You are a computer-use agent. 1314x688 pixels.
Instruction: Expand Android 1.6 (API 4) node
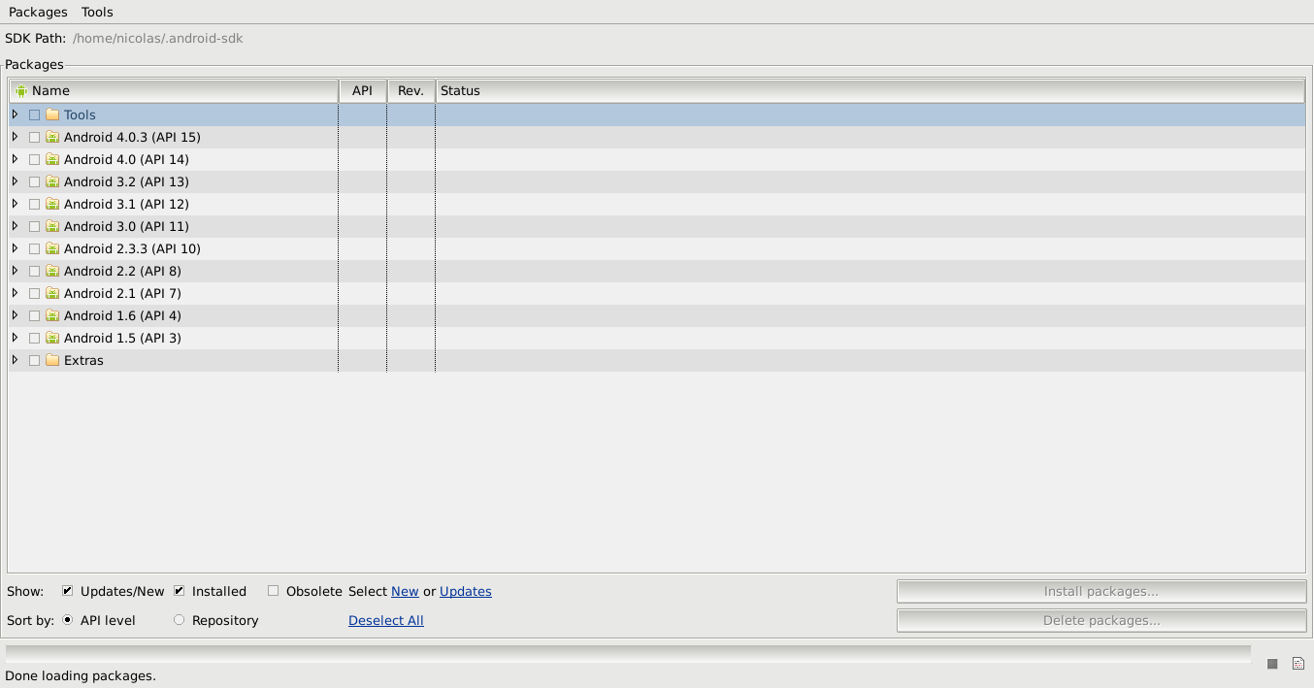(x=15, y=315)
